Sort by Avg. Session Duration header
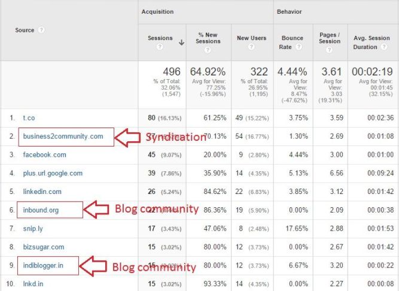Screen dimensions: 399x291 pos(371,43)
